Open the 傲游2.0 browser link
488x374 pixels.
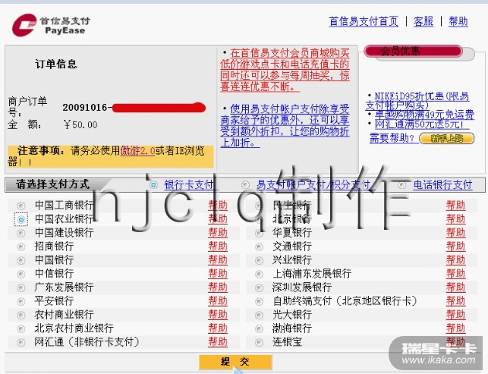click(x=137, y=151)
